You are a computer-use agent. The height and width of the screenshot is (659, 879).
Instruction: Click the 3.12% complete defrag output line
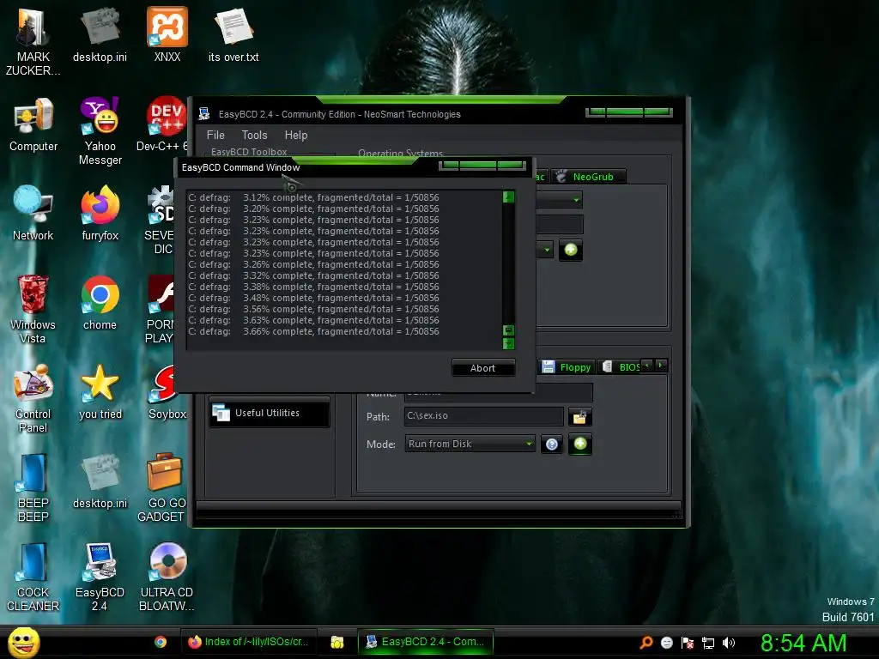[x=313, y=197]
